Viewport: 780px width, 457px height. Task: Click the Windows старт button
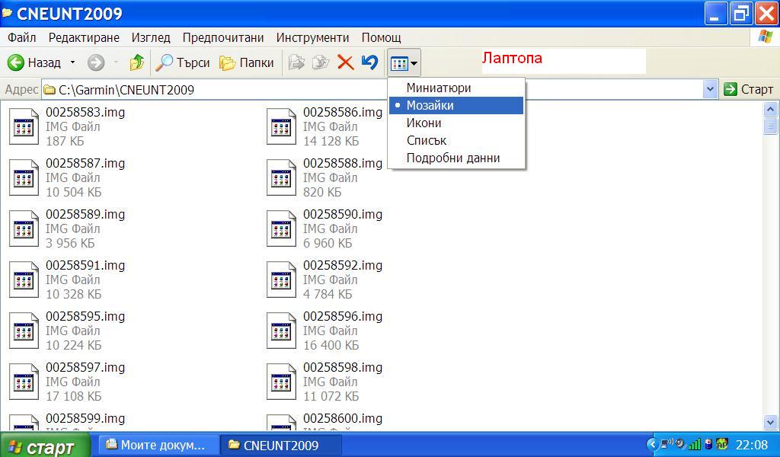coord(44,446)
